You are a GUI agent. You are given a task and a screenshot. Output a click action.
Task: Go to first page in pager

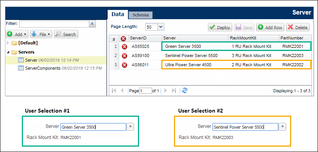click(x=114, y=91)
